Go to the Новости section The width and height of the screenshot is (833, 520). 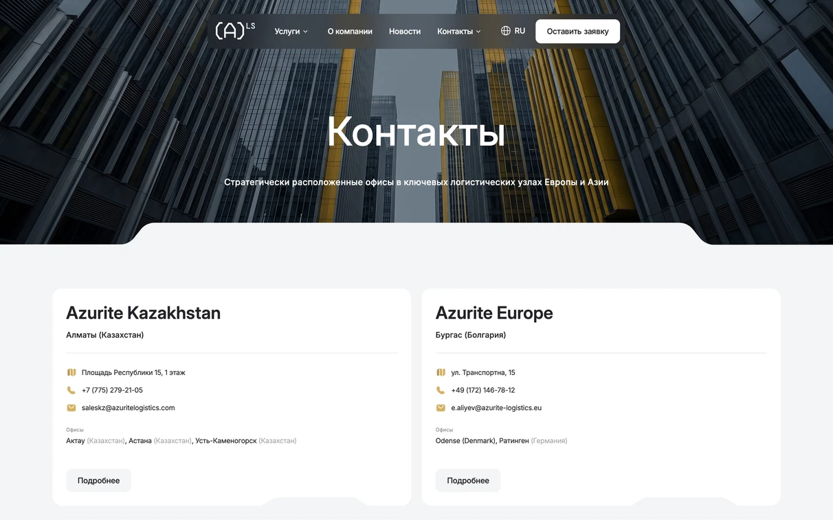click(x=405, y=32)
